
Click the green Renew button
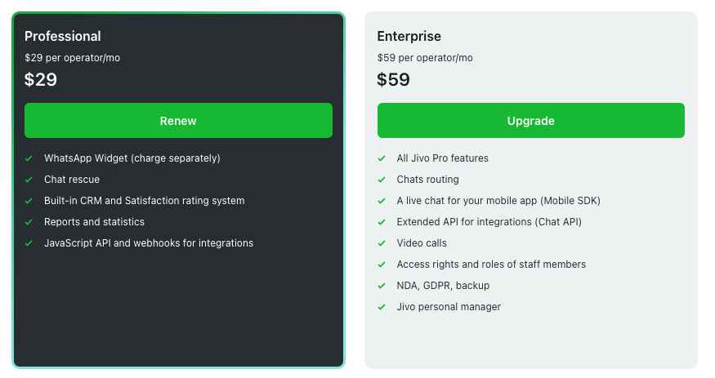click(x=178, y=121)
